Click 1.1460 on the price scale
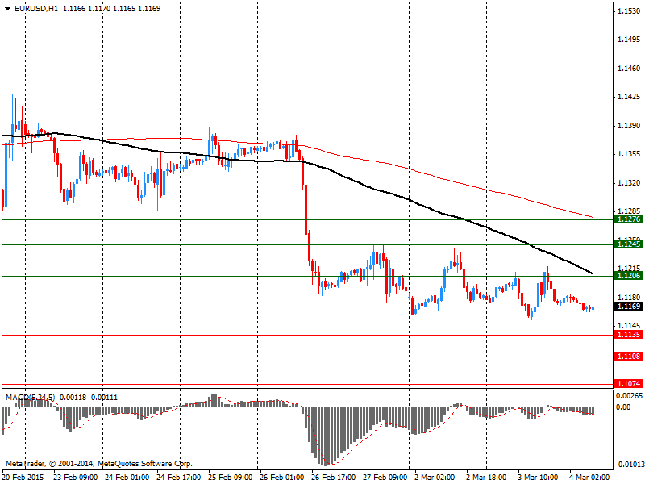This screenshot has width=645, height=484. pos(630,69)
